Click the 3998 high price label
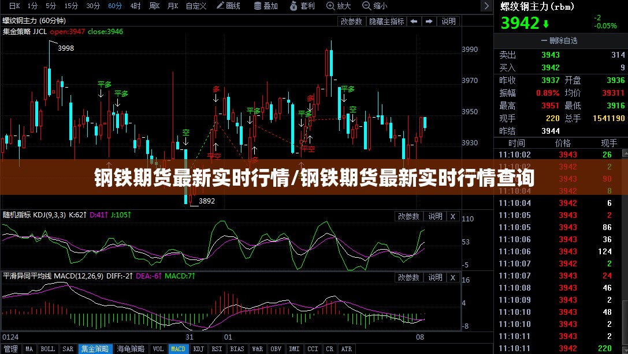The image size is (628, 354). tap(66, 48)
